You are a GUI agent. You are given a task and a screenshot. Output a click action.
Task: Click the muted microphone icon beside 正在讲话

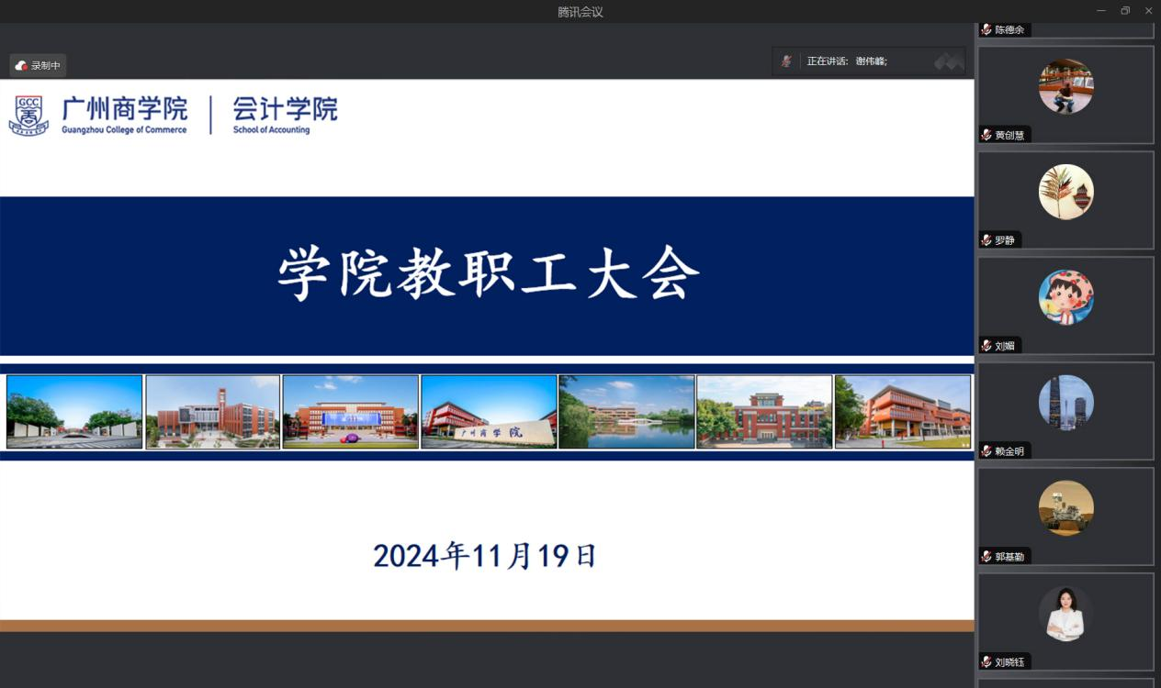786,61
